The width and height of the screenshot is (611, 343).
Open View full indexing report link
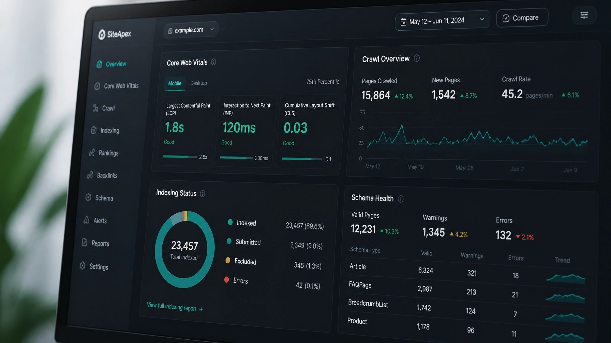[x=175, y=307]
